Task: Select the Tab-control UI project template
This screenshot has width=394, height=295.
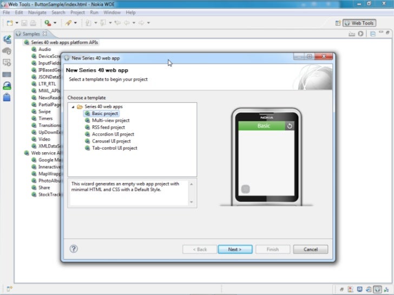Action: tap(114, 148)
